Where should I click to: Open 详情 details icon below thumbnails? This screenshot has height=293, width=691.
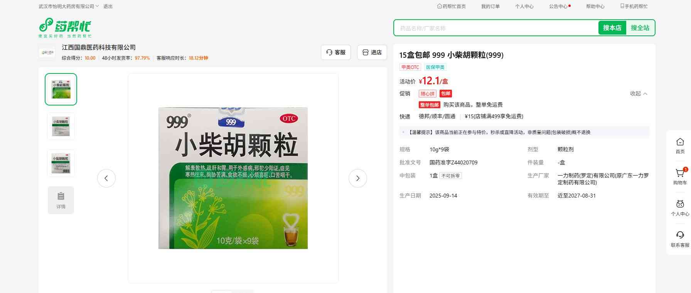click(61, 200)
